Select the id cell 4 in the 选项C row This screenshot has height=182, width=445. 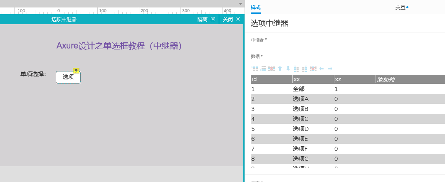(272, 119)
